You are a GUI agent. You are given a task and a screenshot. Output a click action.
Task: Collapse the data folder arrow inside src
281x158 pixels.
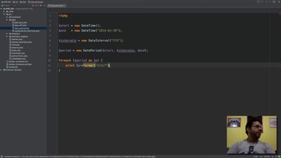7,20
